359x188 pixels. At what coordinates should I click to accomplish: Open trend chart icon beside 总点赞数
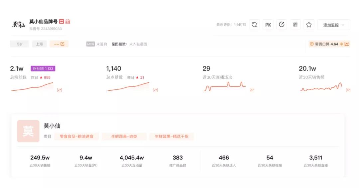156,90
